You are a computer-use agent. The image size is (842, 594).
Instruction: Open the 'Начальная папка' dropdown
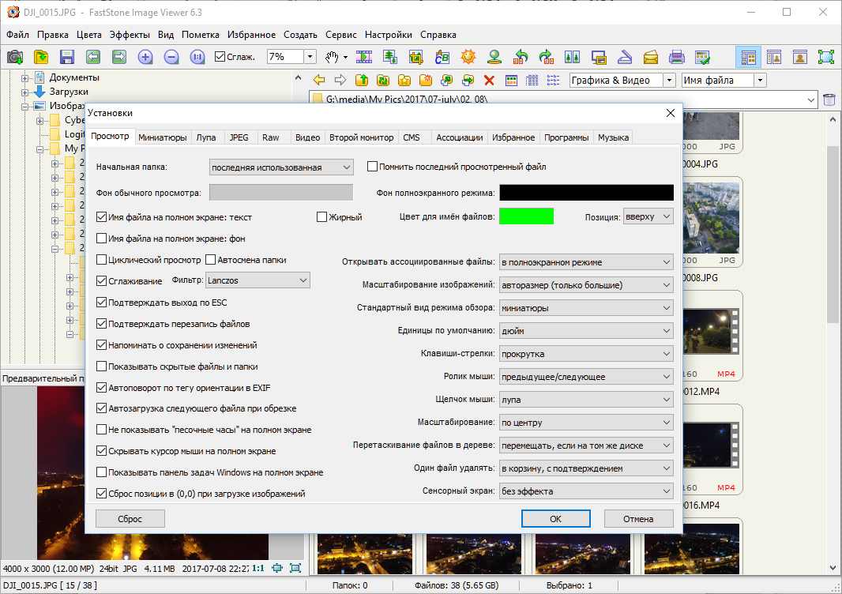click(281, 167)
